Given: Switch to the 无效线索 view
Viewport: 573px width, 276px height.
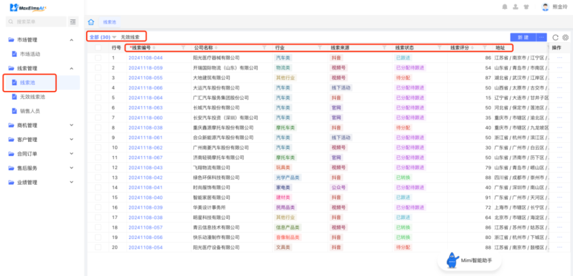Looking at the screenshot, I should 130,37.
